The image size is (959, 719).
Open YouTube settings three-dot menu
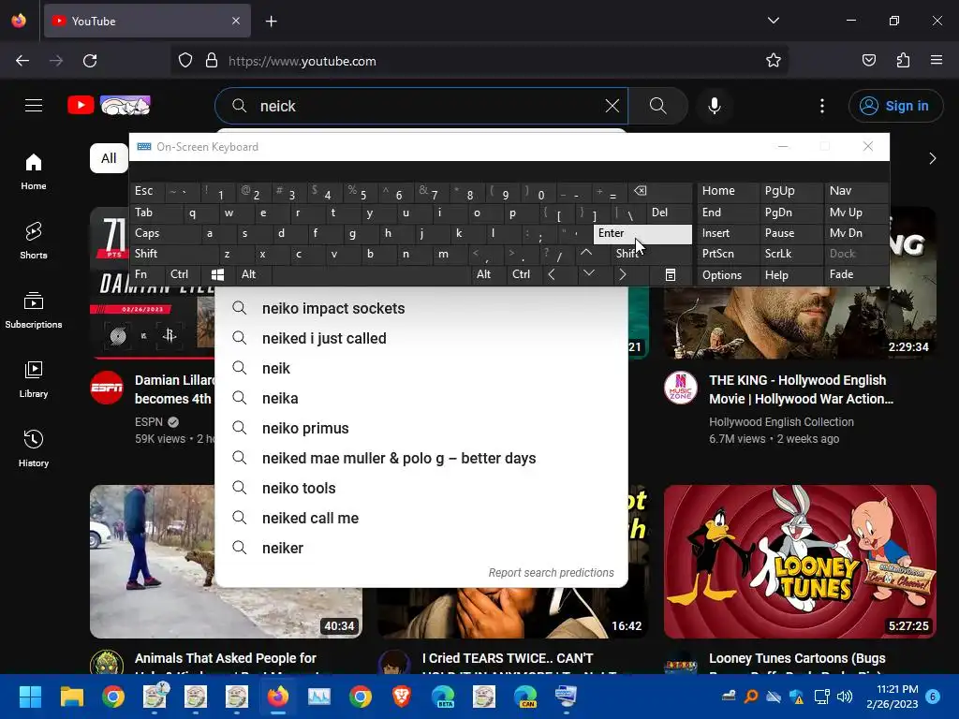tap(822, 106)
